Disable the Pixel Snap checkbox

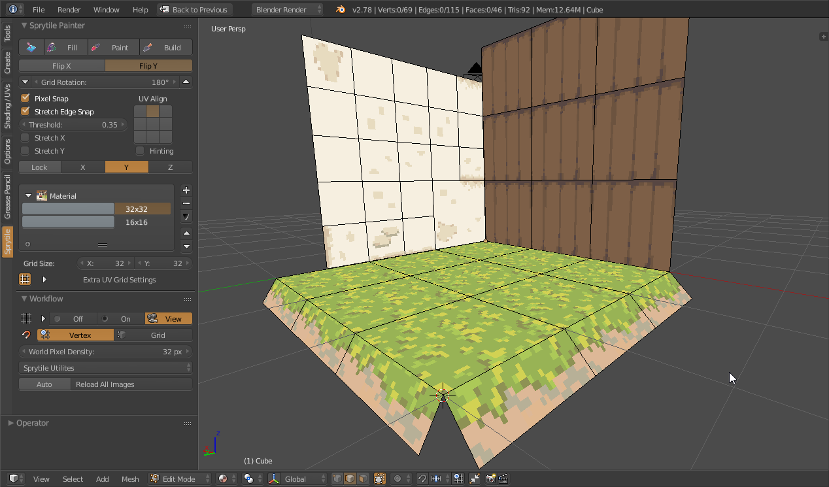[x=25, y=98]
